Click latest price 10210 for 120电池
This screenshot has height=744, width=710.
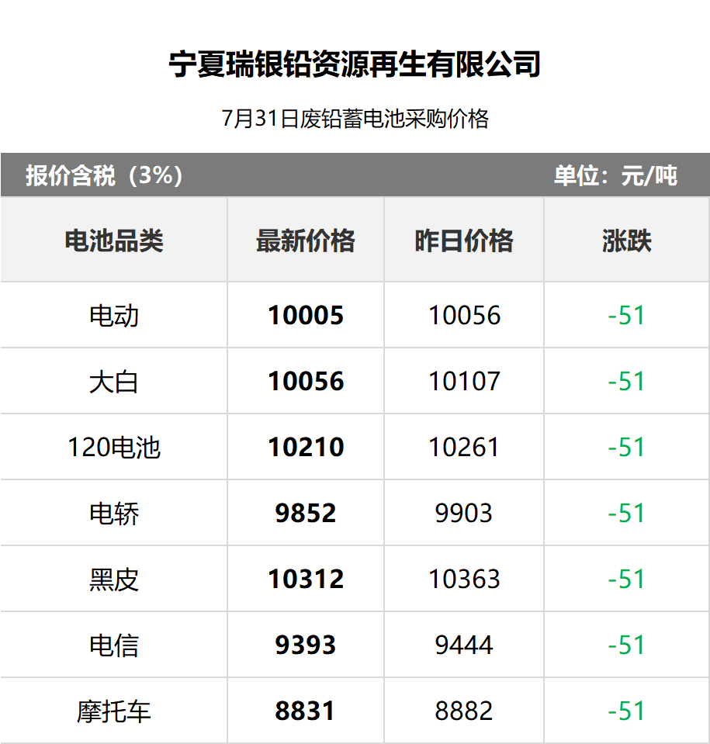click(x=306, y=448)
